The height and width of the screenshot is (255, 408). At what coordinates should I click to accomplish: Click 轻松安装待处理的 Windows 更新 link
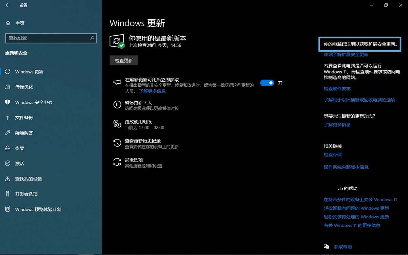coord(356,217)
